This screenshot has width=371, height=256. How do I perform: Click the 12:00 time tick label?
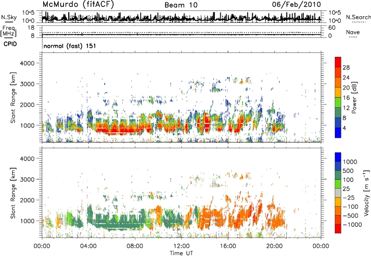tap(181, 246)
